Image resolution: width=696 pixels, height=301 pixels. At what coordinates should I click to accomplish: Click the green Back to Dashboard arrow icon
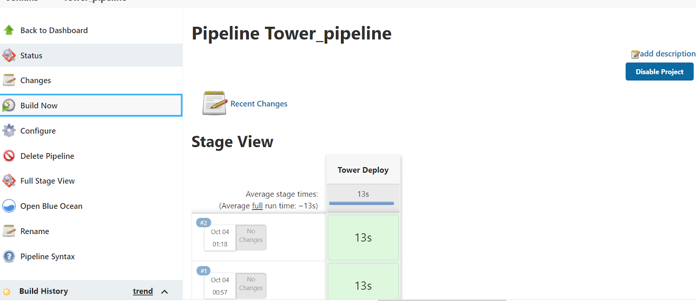pos(9,30)
